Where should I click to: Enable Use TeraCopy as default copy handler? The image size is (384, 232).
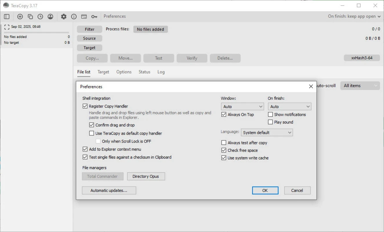tap(92, 133)
